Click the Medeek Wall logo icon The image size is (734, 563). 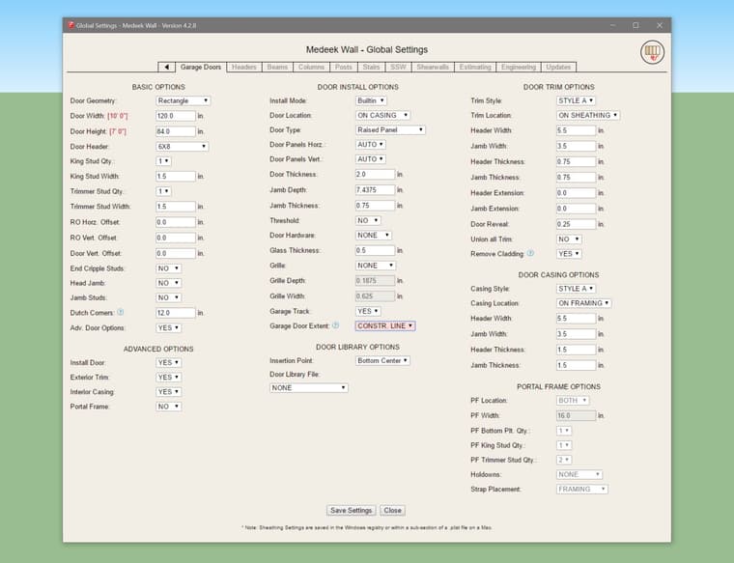tap(653, 52)
